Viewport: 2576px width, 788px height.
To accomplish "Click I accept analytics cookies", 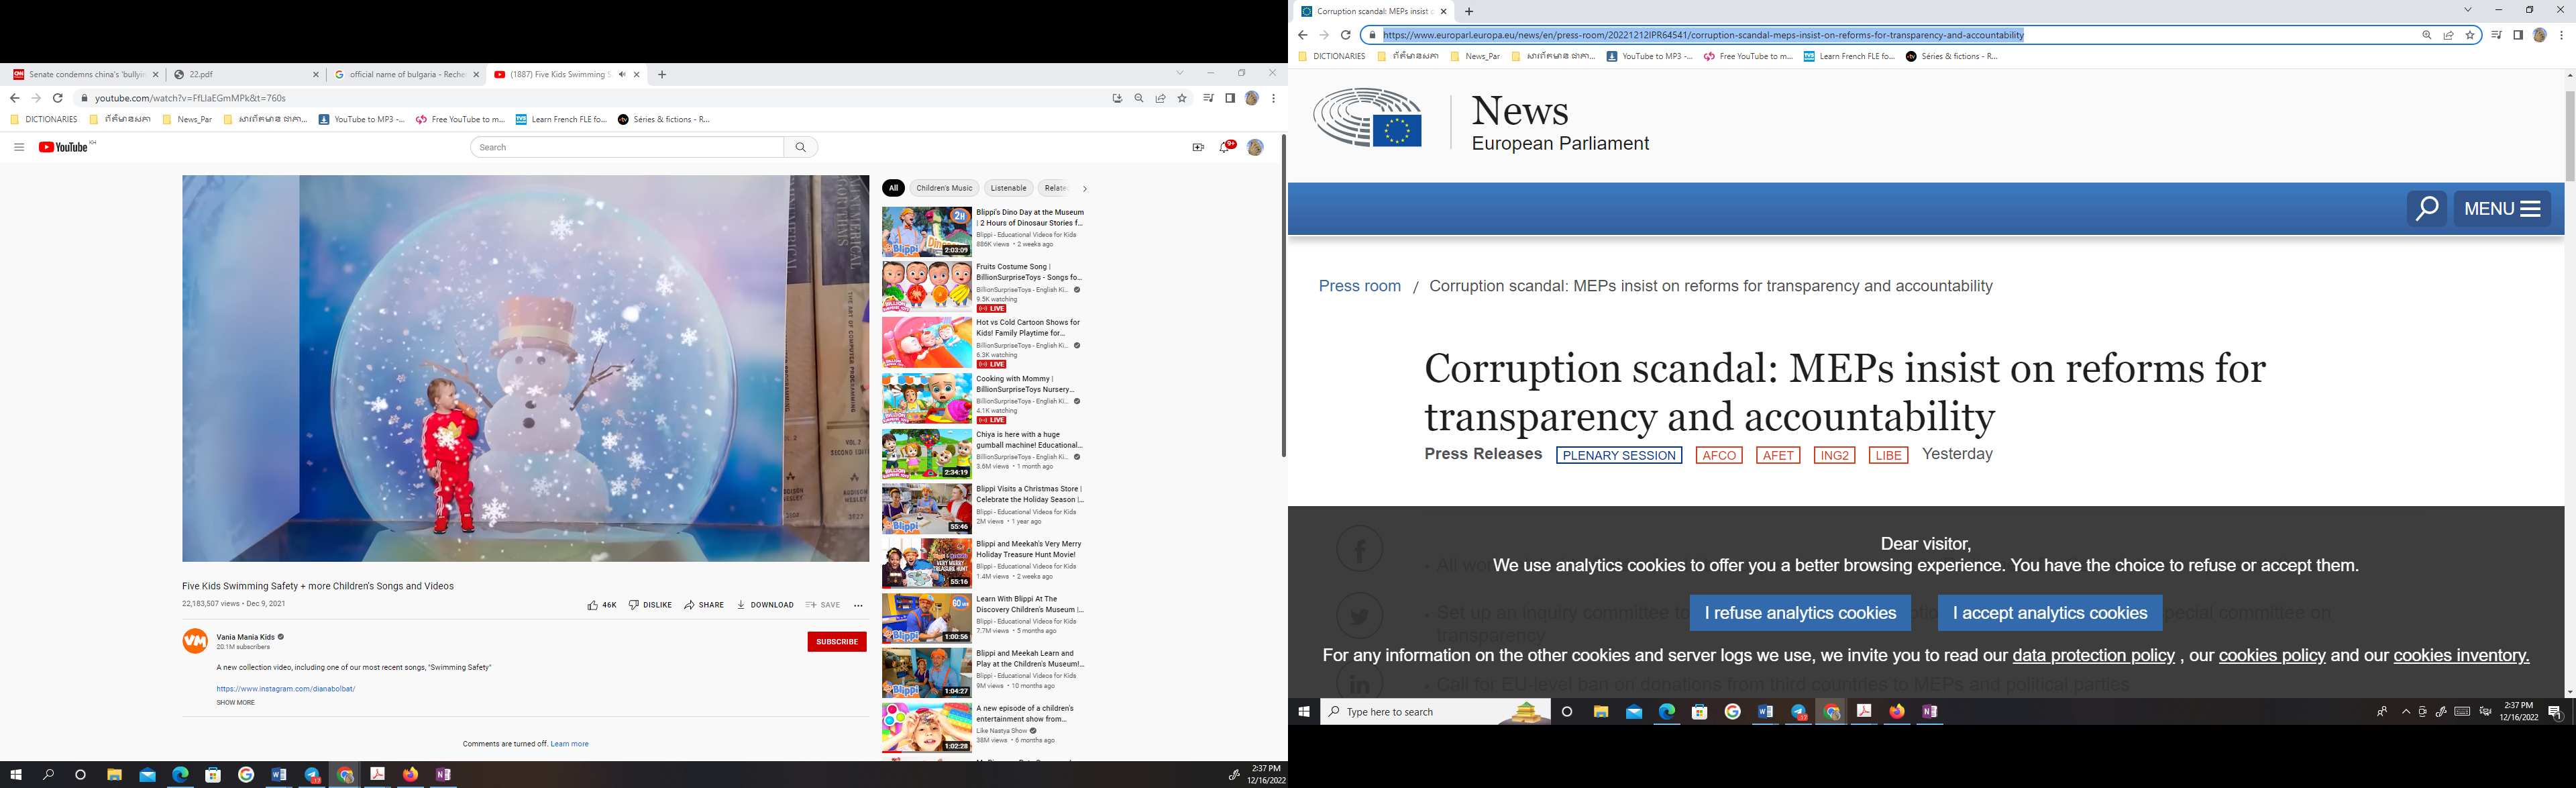I will click(2050, 613).
